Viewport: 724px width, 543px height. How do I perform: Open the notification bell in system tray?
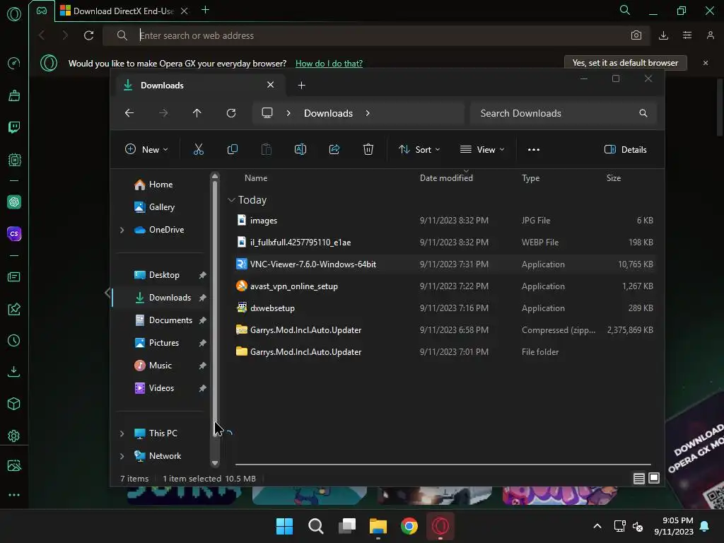tap(705, 526)
